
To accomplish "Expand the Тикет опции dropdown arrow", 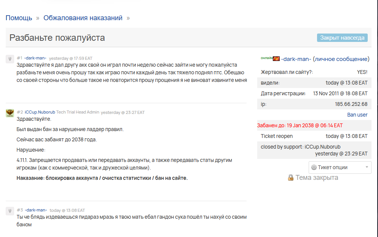I will coord(367,167).
